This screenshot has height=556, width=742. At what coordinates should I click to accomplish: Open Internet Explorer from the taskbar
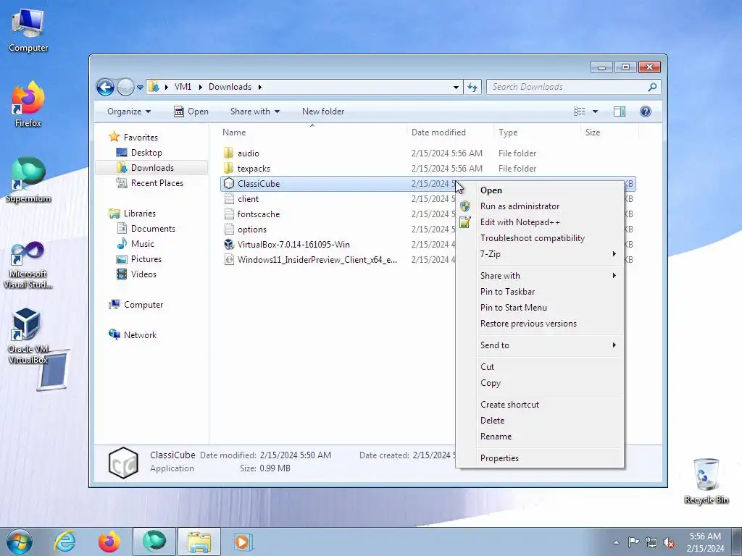pyautogui.click(x=64, y=542)
